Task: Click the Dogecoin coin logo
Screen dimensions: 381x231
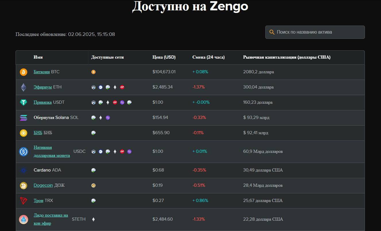Action: tap(24, 186)
